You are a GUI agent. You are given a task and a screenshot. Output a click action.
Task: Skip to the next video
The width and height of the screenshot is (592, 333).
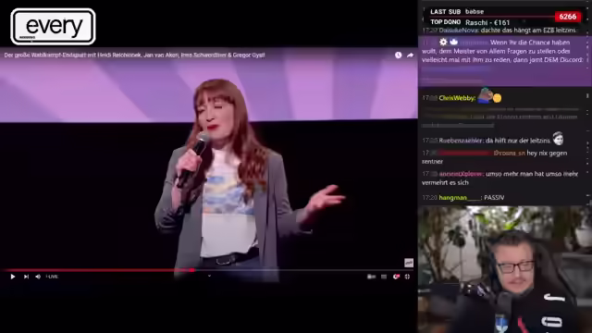[x=26, y=277]
